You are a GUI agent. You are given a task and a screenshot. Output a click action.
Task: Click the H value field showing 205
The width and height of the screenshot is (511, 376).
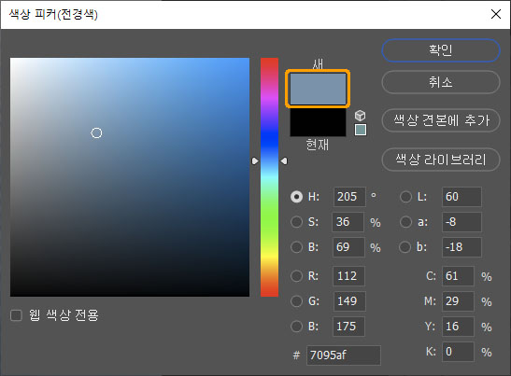[349, 197]
